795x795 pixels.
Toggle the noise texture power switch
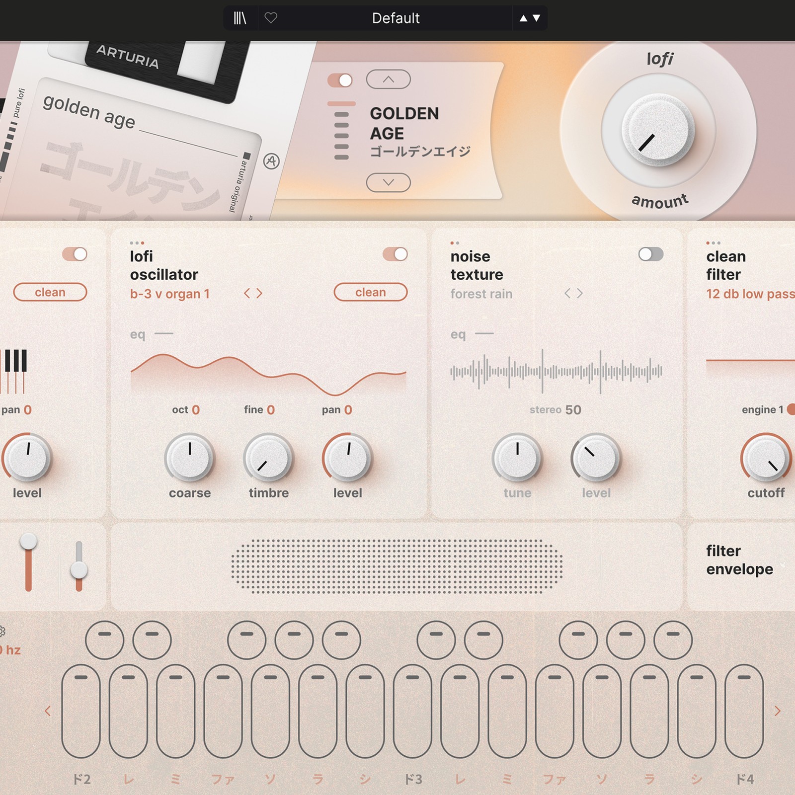pos(651,254)
